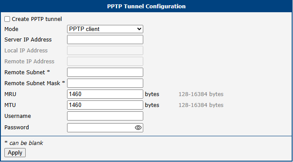Screen dimensions: 293x162
Task: Click the Password label
Action: [x=17, y=128]
